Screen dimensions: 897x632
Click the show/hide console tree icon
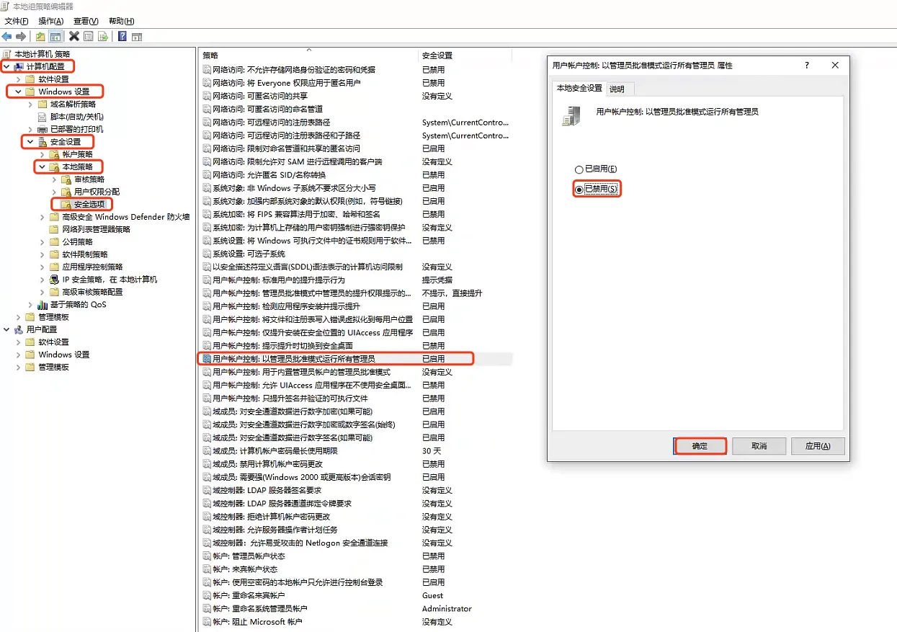coord(55,36)
